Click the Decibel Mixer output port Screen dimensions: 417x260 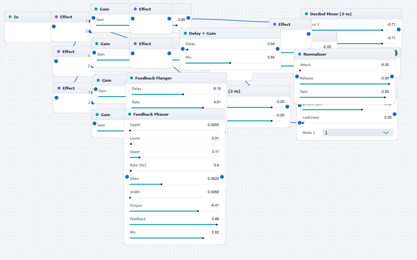point(398,29)
